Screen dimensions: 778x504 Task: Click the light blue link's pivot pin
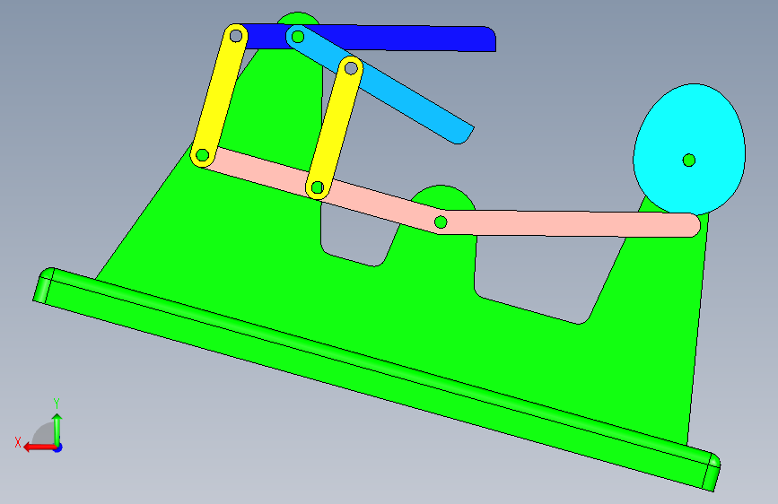[298, 37]
